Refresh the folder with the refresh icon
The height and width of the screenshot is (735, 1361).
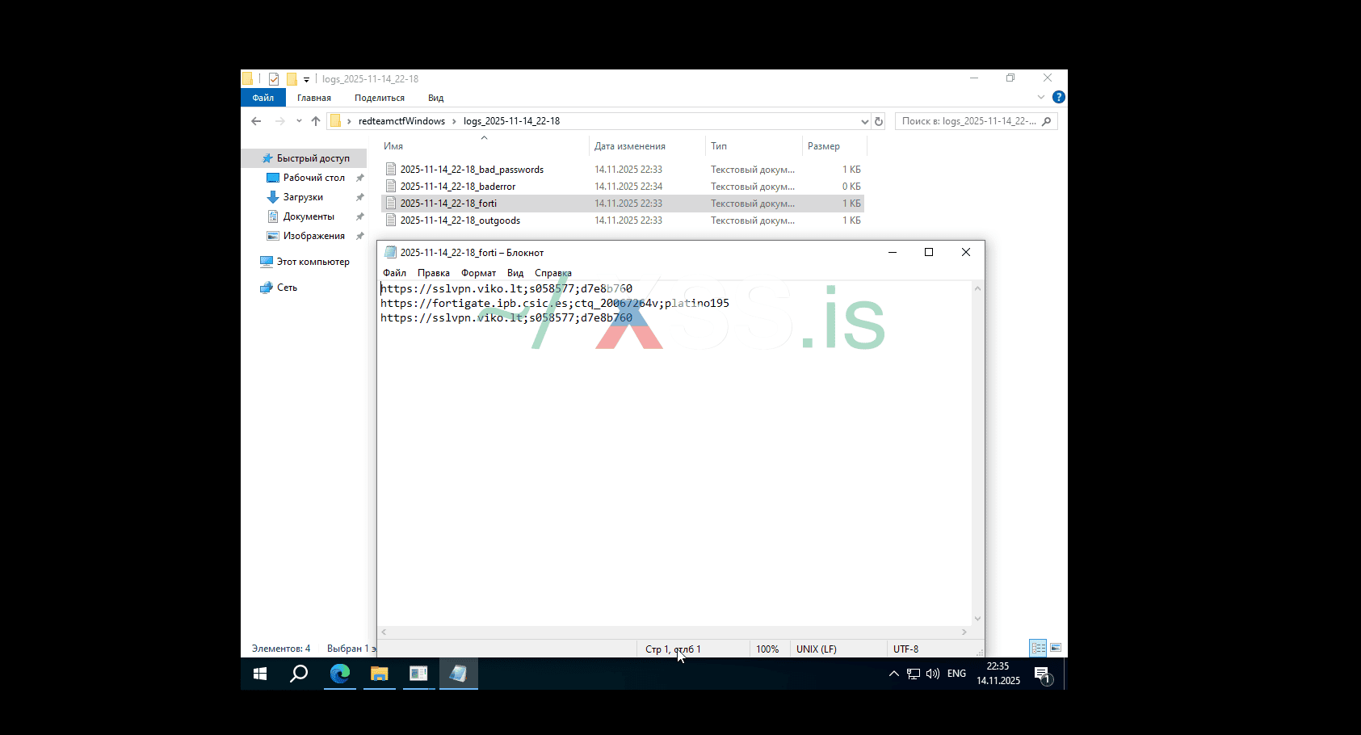point(879,121)
